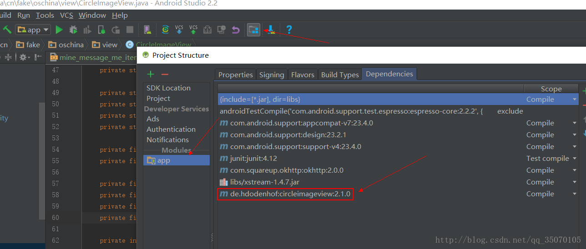Click the blue Help question mark icon
This screenshot has height=249, width=586.
click(288, 30)
